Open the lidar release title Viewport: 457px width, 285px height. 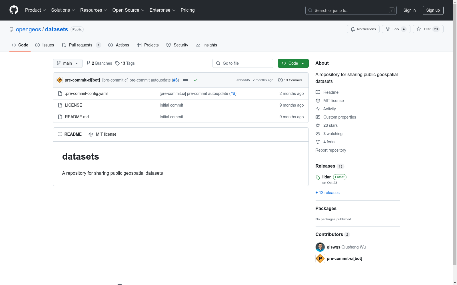click(x=326, y=177)
